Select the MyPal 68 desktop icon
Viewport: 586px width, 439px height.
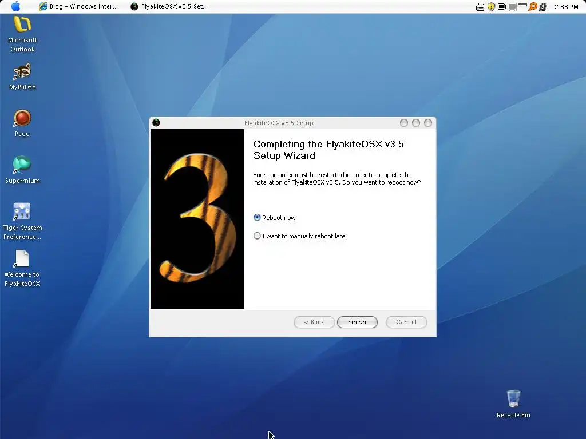22,77
